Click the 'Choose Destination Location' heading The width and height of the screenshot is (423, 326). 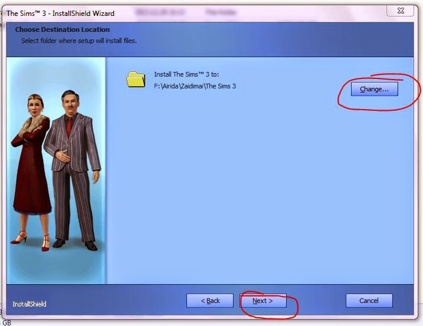tap(63, 29)
